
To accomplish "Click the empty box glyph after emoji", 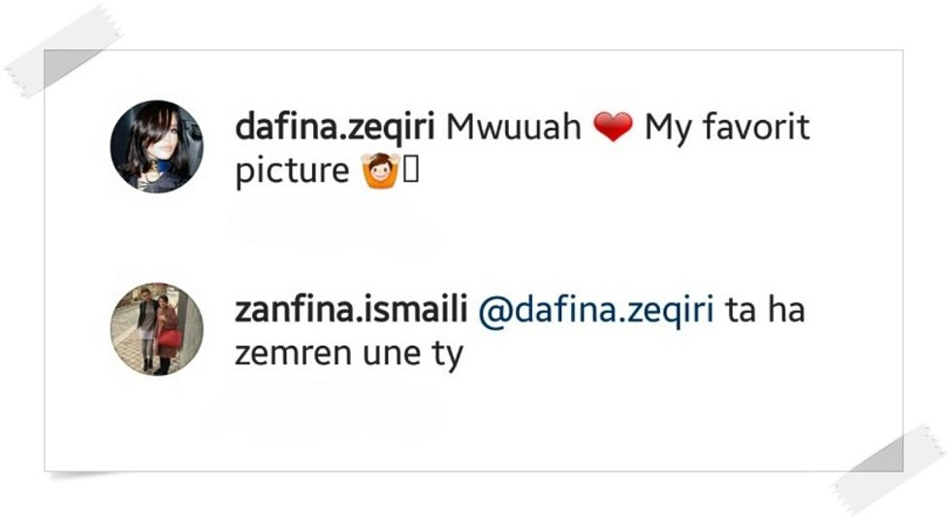I will pos(411,170).
